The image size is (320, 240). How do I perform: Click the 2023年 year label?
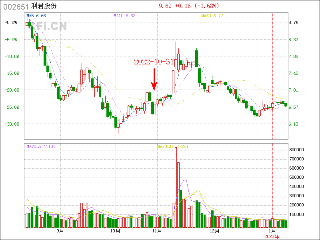(x=272, y=236)
